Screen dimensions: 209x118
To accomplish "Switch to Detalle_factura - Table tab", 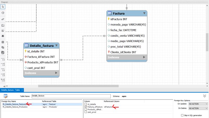I will click(10, 90).
